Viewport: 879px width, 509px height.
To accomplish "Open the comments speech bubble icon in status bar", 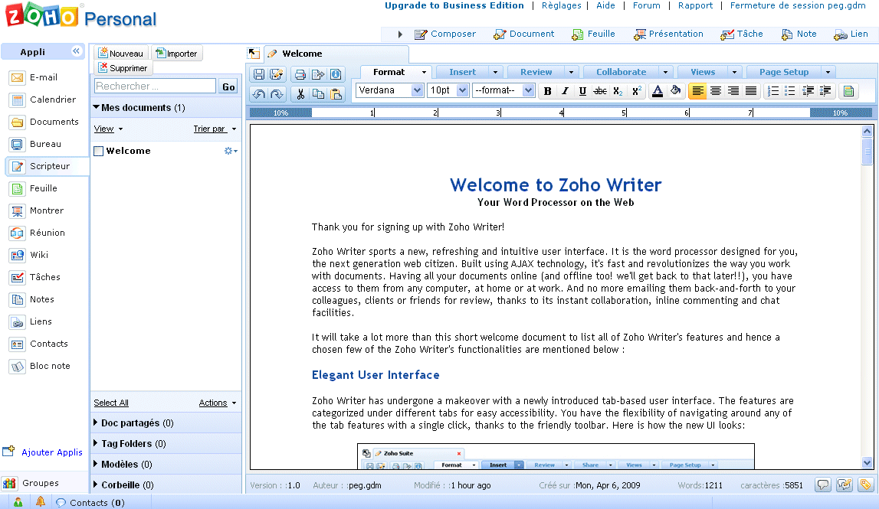I will (823, 485).
